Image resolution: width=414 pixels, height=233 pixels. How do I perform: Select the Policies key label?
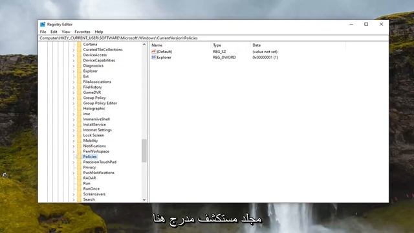pos(90,157)
